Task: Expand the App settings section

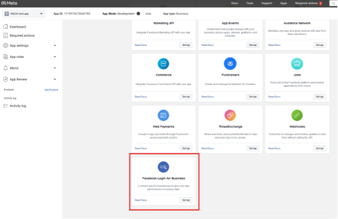Action: click(x=55, y=45)
